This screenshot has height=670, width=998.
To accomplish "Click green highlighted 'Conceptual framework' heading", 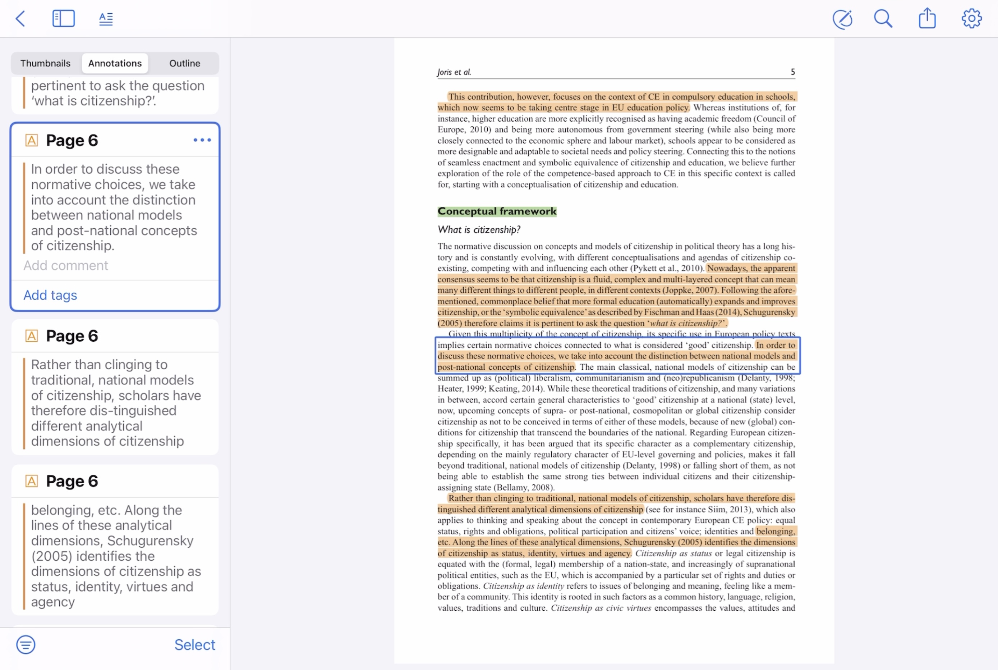I will [x=497, y=211].
